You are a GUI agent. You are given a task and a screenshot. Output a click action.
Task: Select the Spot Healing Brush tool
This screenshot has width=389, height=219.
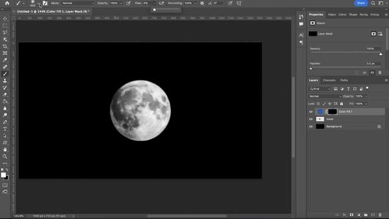tap(5, 67)
